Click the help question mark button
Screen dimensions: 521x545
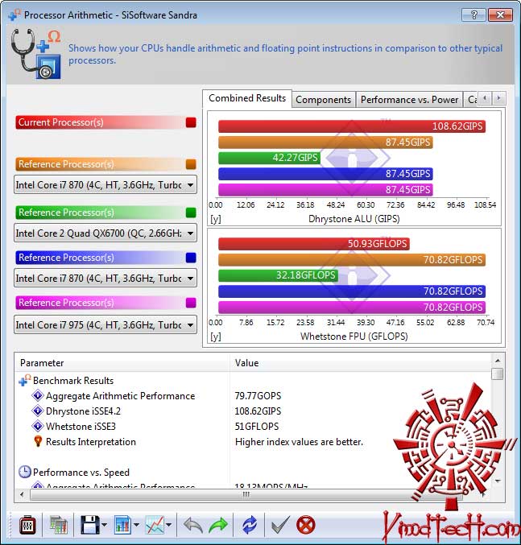click(x=473, y=15)
